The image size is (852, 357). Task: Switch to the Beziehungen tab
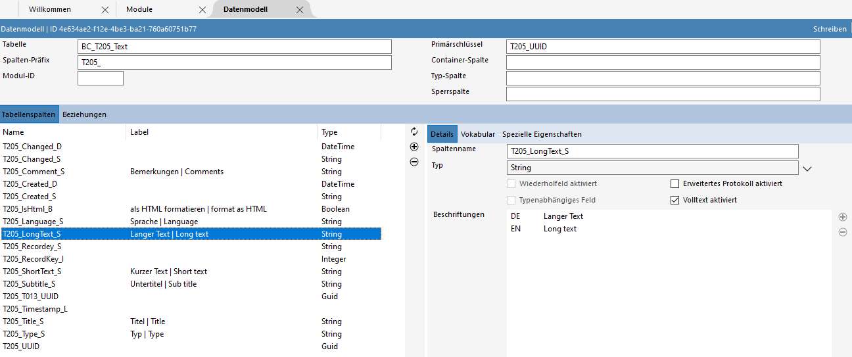[84, 114]
